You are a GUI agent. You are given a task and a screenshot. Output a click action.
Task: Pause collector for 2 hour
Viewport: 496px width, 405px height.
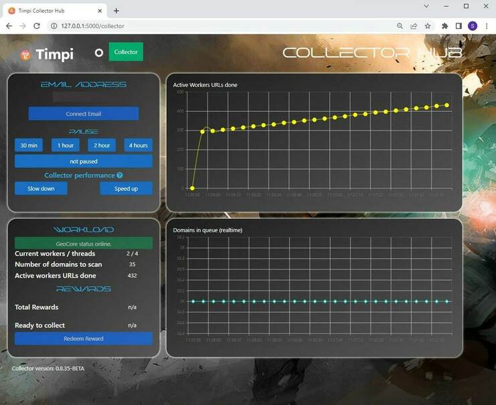[x=102, y=145]
